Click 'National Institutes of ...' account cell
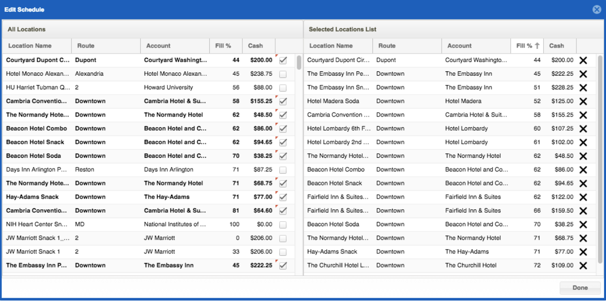 coord(175,224)
